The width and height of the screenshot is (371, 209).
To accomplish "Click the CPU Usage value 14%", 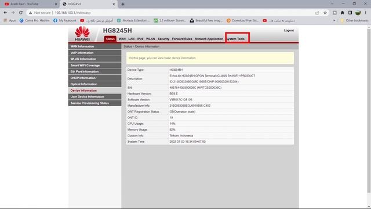I will pos(172,124).
